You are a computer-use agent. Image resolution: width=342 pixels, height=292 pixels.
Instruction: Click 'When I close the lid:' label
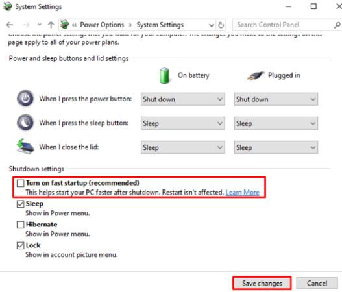(x=69, y=147)
